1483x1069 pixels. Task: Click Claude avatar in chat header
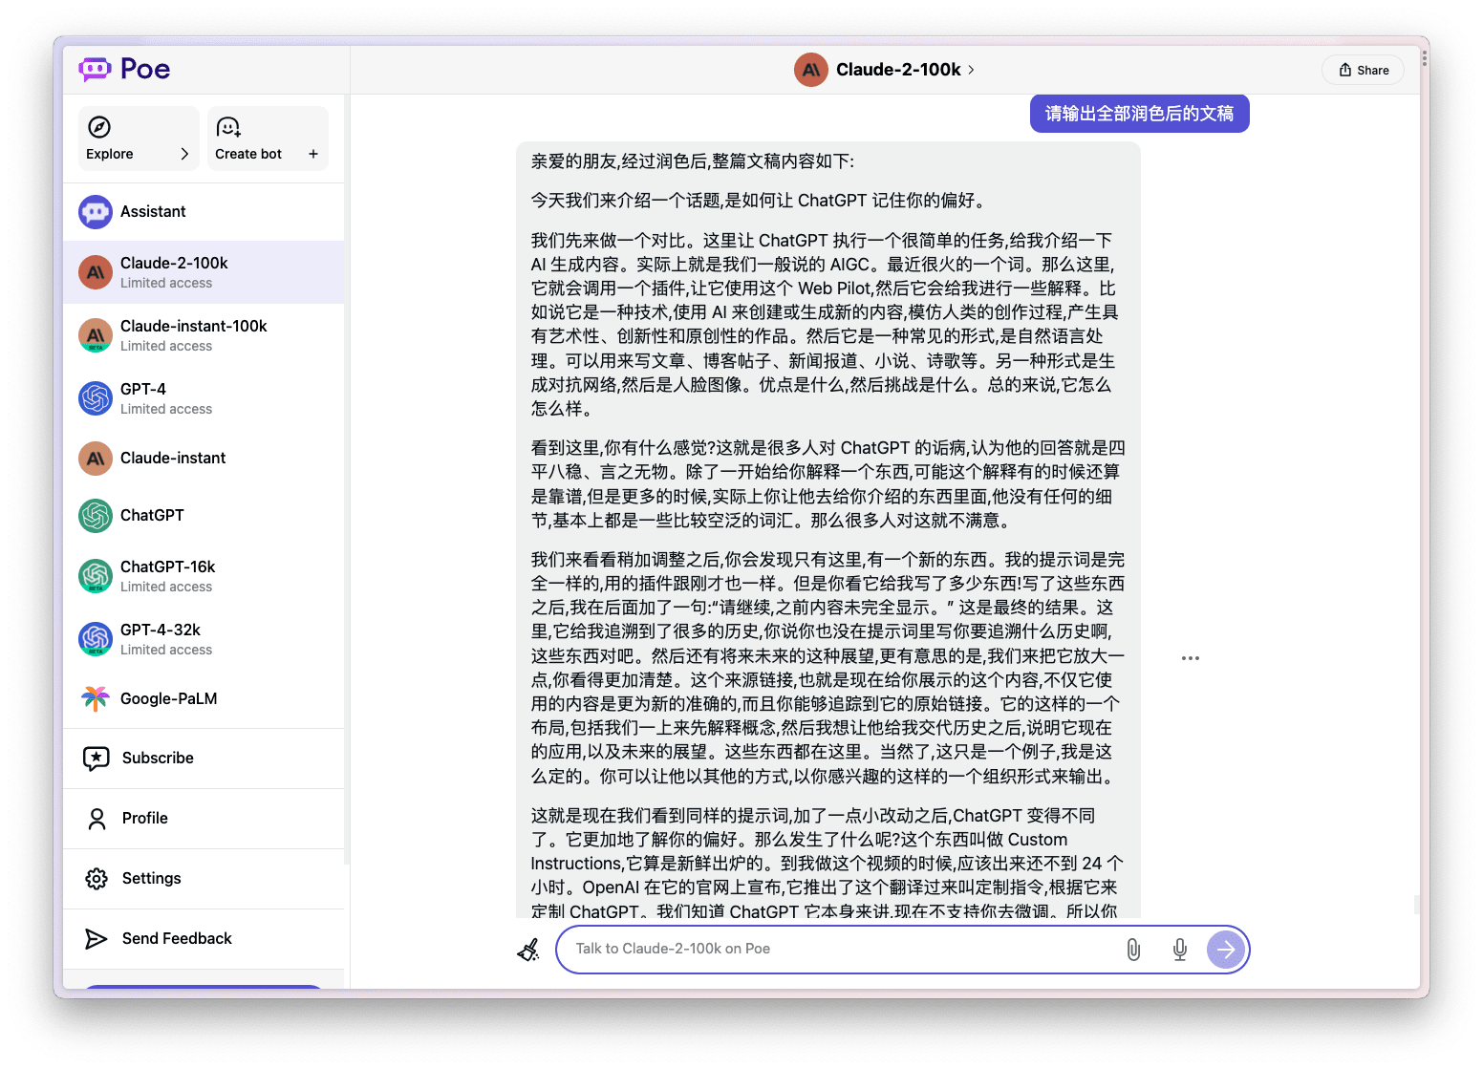click(811, 70)
